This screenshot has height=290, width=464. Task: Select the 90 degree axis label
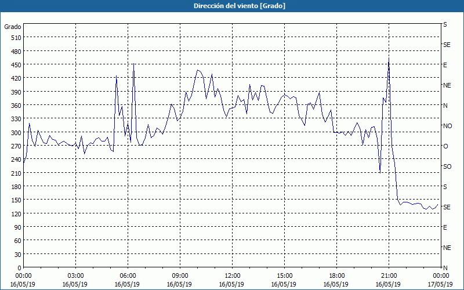pos(18,227)
